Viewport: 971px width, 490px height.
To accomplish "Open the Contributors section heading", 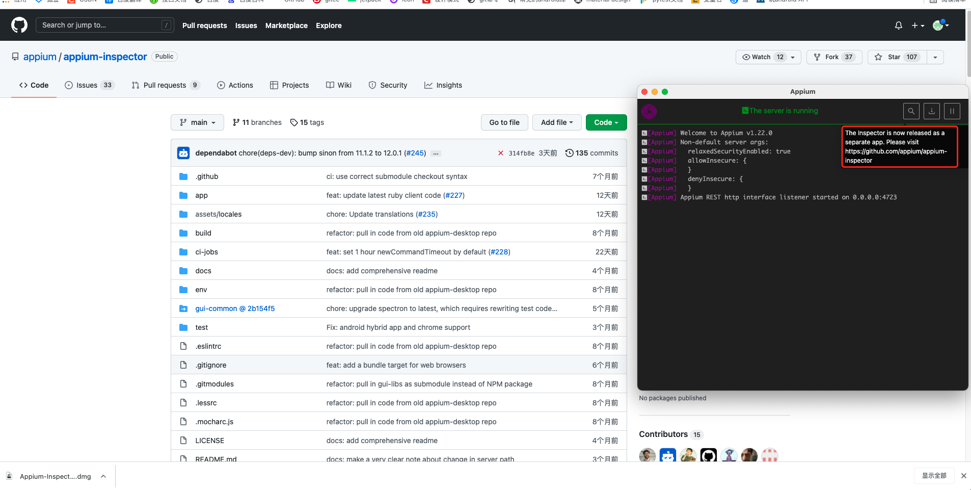I will coord(663,434).
